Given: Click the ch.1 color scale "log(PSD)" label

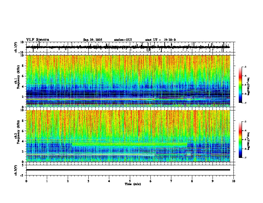Looking at the screenshot, I should pos(249,87).
